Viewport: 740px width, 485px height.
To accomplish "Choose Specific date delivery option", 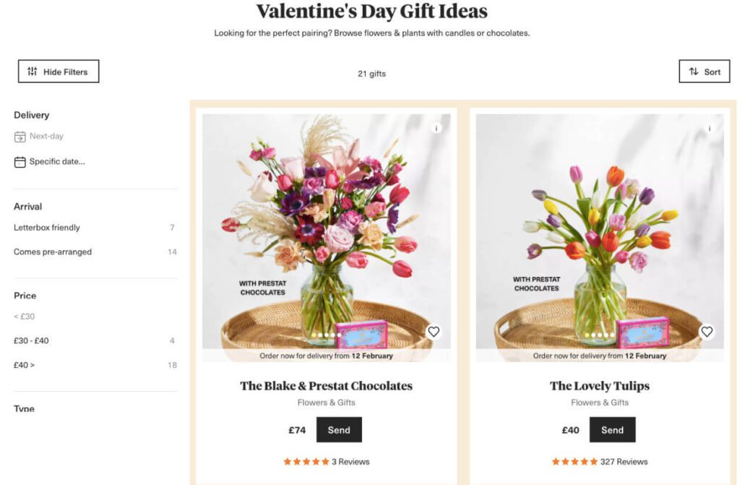I will click(x=57, y=162).
